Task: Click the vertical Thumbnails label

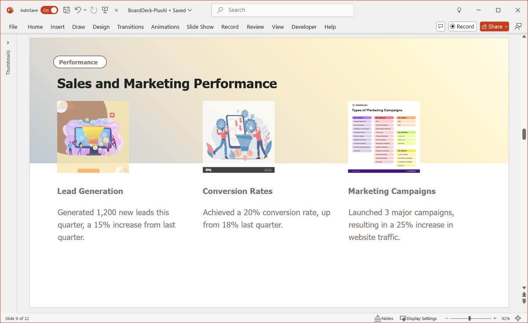Action: tap(8, 62)
